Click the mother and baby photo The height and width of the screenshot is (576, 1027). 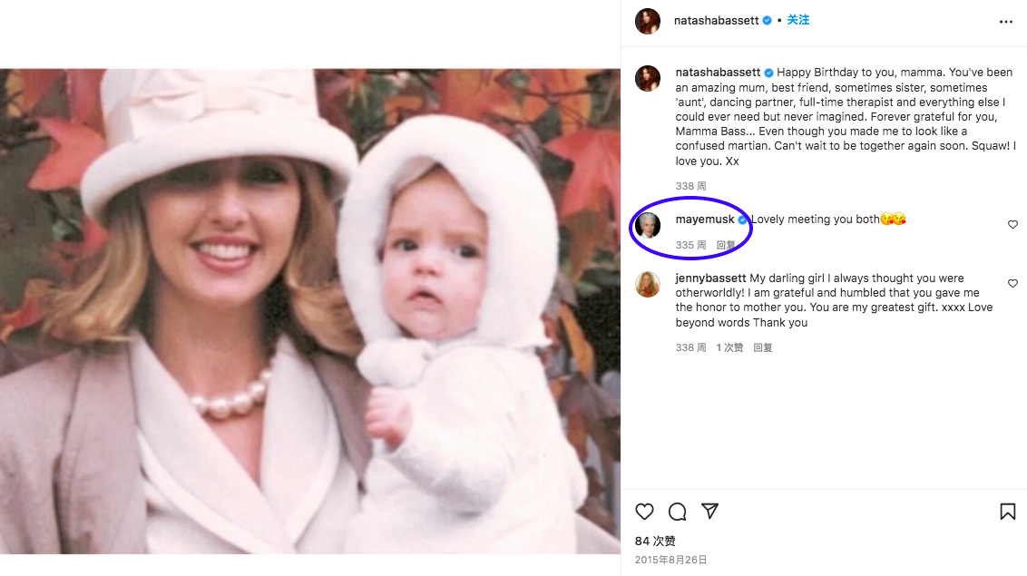[x=310, y=311]
